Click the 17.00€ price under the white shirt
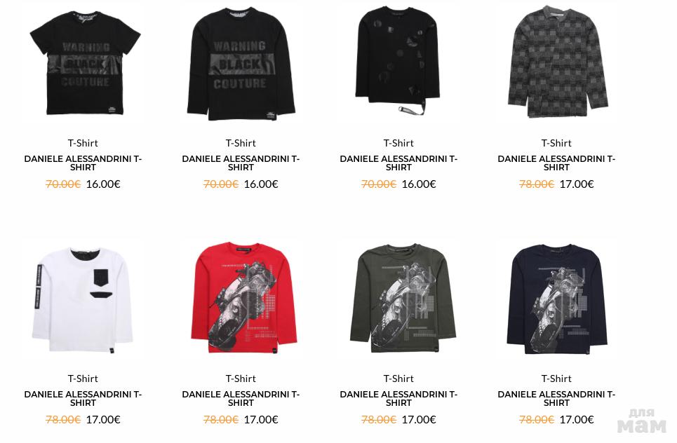The image size is (677, 443). (103, 420)
